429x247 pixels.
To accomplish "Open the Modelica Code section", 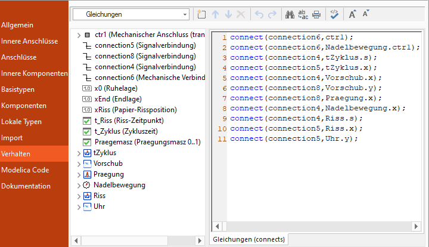I will click(x=25, y=170).
